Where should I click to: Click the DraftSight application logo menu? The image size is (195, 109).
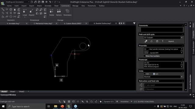point(3,3)
